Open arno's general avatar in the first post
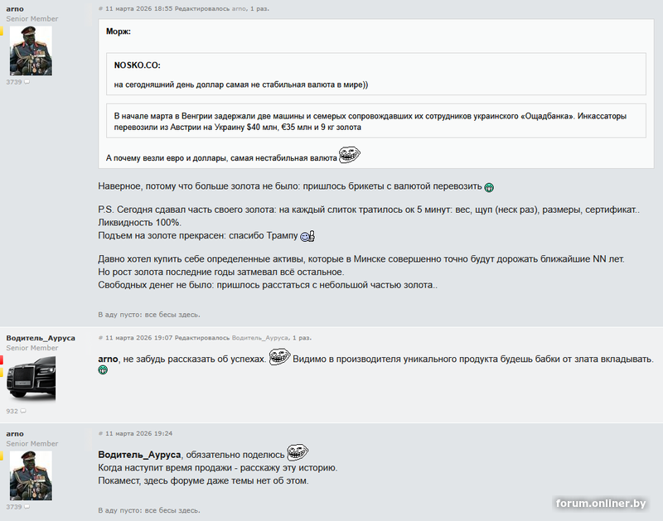663x521 pixels. tap(31, 51)
